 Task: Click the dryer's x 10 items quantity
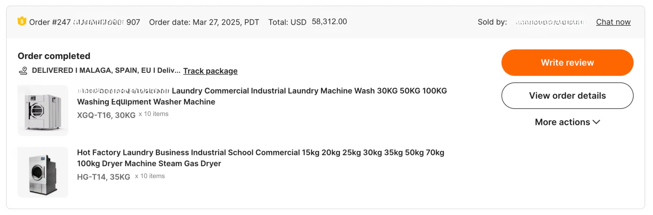click(x=150, y=176)
